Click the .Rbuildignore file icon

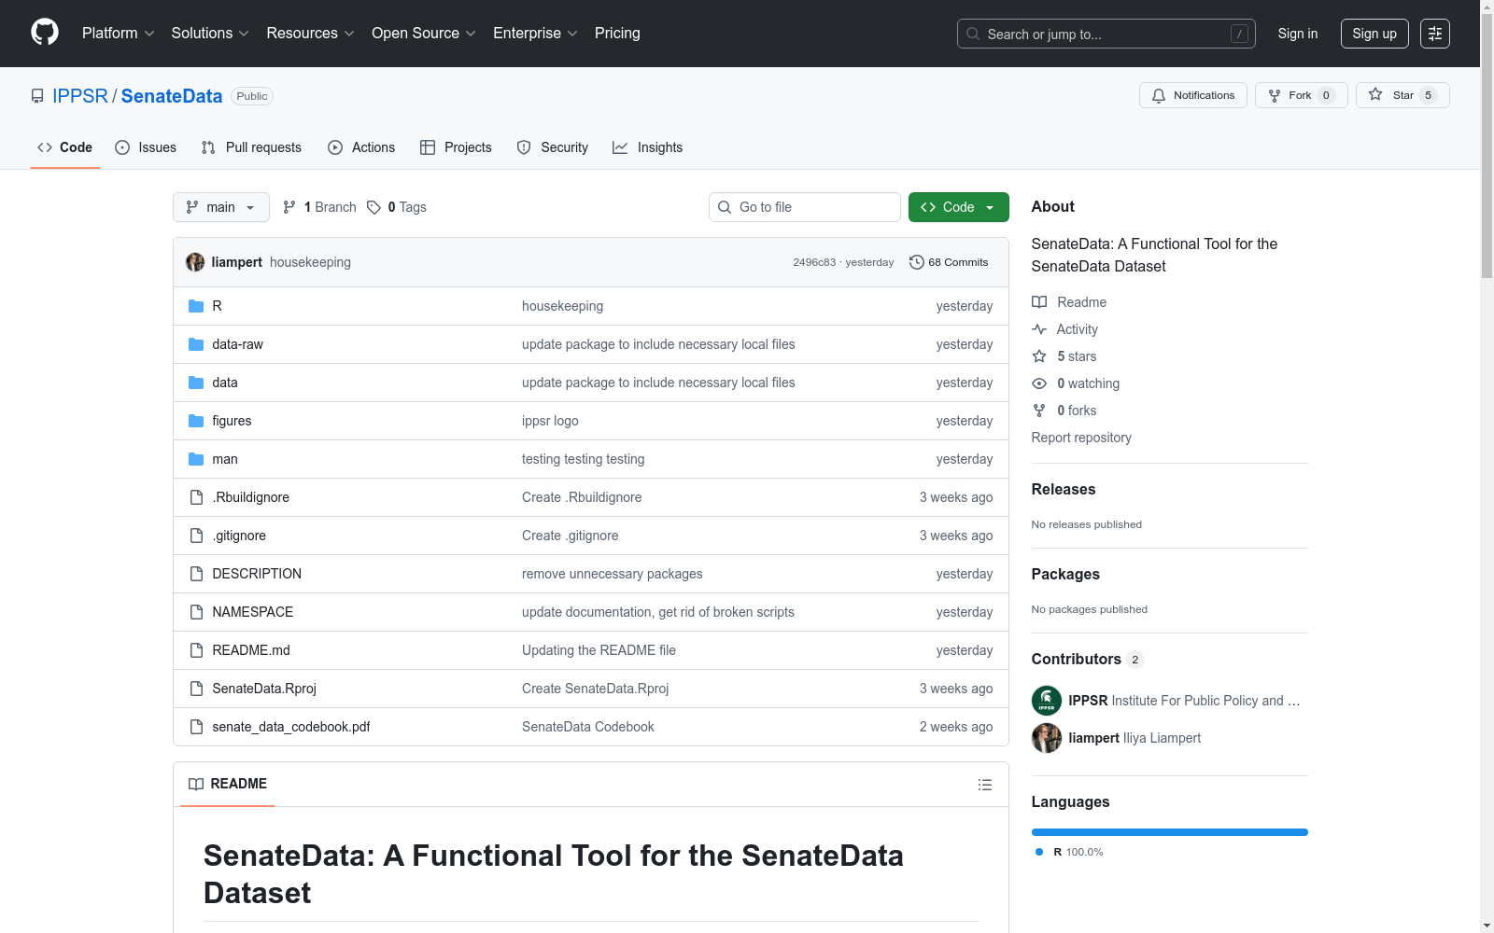tap(196, 497)
